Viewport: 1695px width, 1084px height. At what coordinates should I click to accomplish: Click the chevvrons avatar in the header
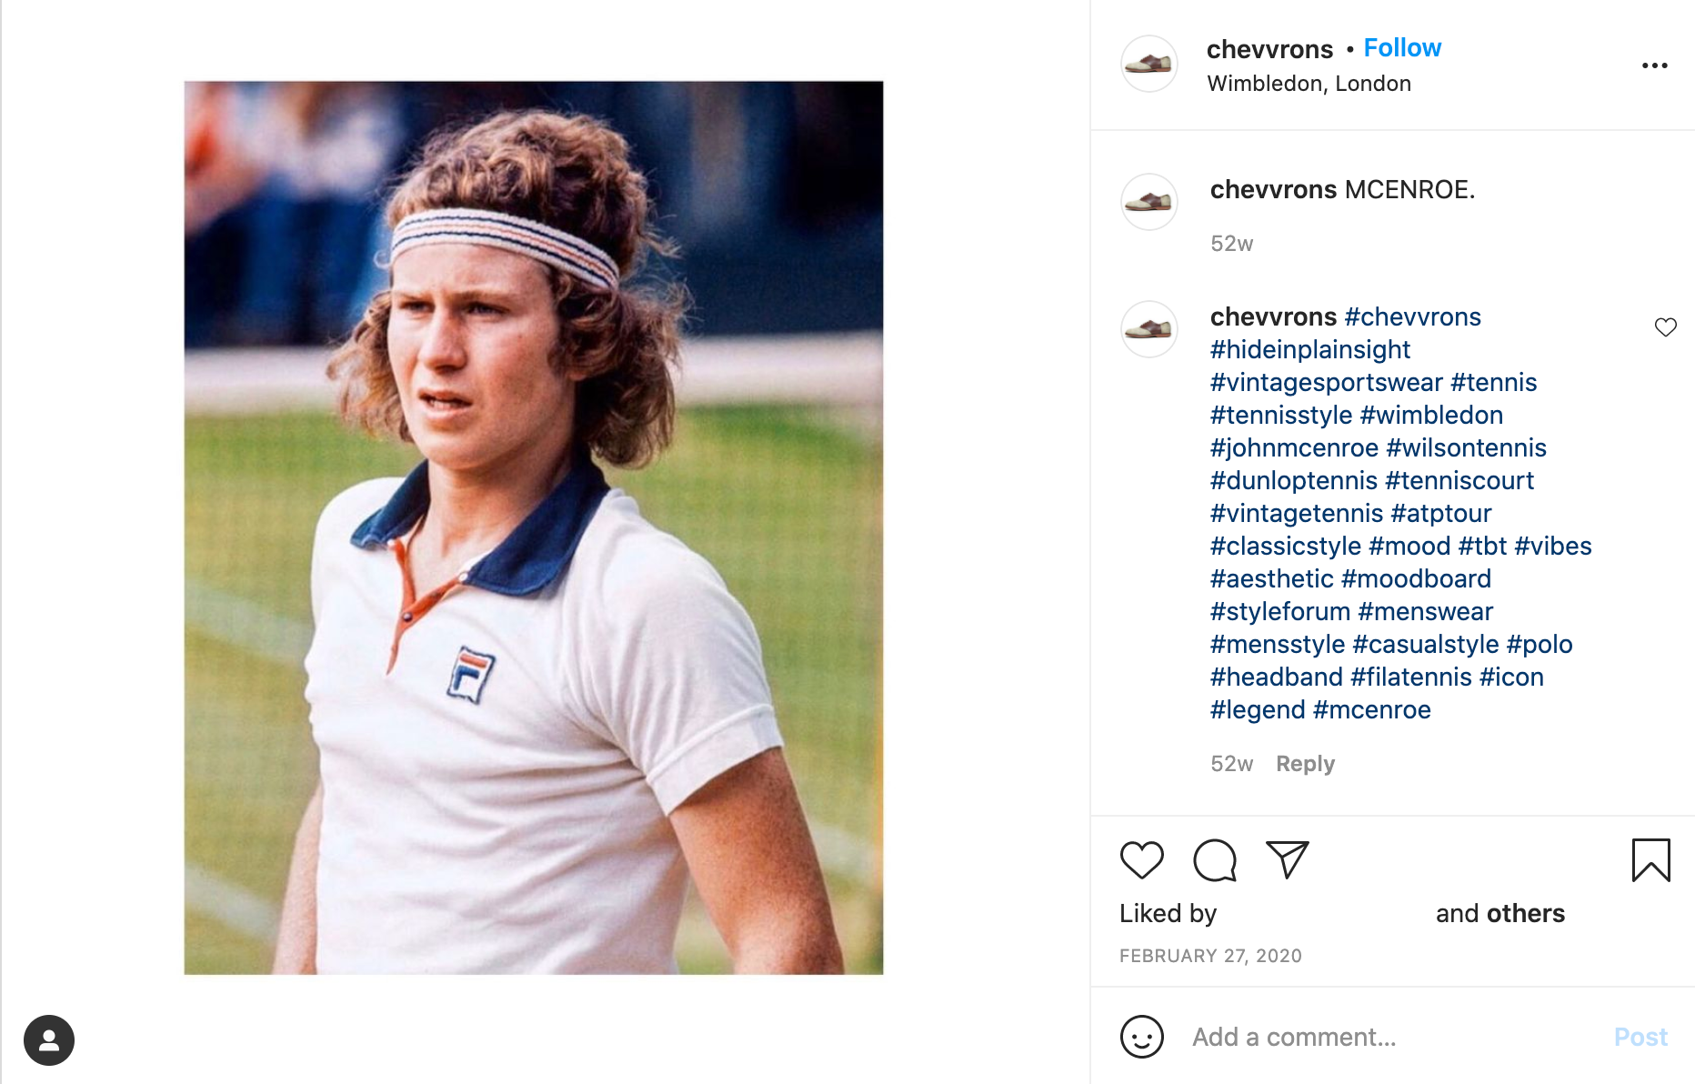click(x=1149, y=64)
